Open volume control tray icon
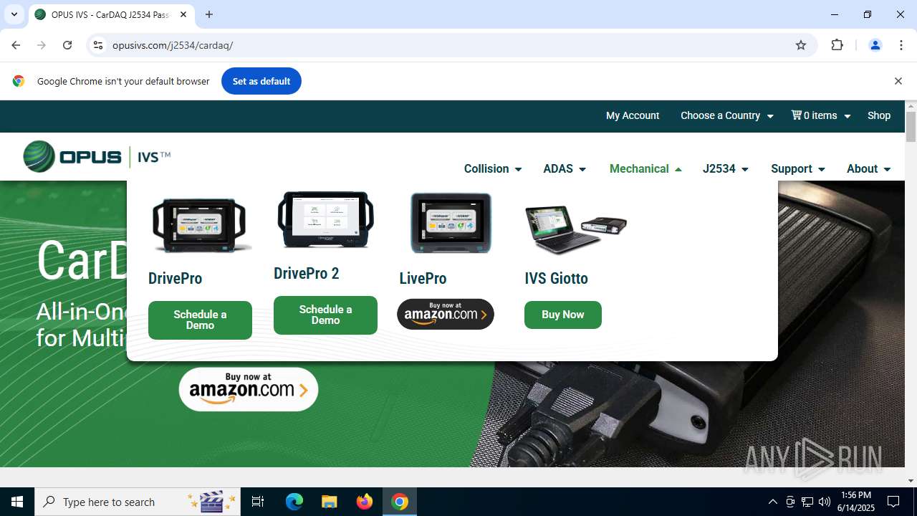 tap(825, 502)
